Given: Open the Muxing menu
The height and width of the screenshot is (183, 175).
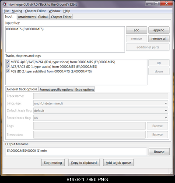Looking at the screenshot, I should pyautogui.click(x=17, y=11).
